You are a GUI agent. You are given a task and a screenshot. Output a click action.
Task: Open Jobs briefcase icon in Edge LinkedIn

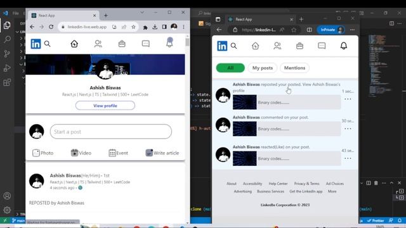click(x=299, y=46)
